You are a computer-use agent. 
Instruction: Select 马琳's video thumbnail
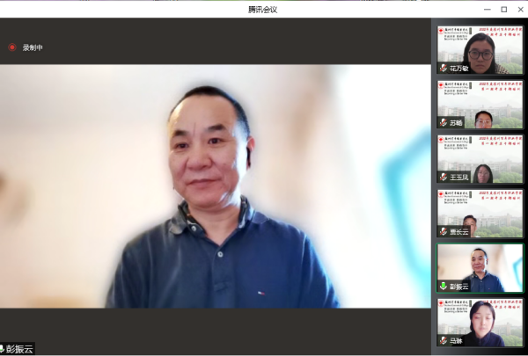point(480,322)
